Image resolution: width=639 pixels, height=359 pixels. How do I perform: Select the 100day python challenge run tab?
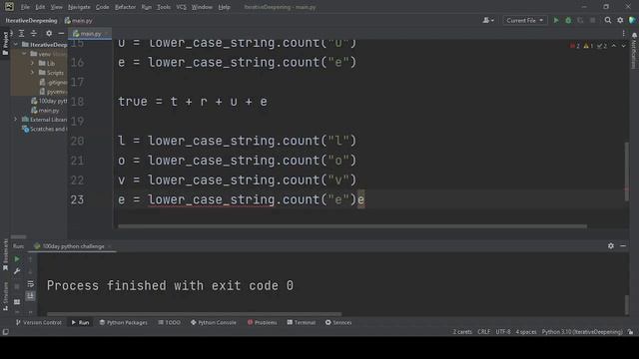point(73,246)
